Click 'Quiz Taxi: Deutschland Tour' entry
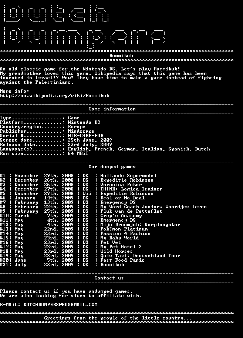This screenshot has height=338, width=243. [x=140, y=256]
